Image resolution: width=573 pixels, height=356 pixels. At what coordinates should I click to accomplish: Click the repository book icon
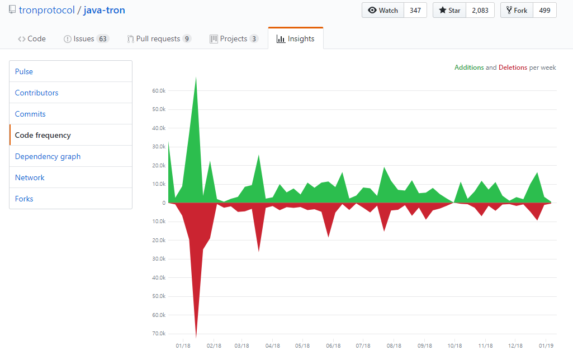pyautogui.click(x=12, y=9)
